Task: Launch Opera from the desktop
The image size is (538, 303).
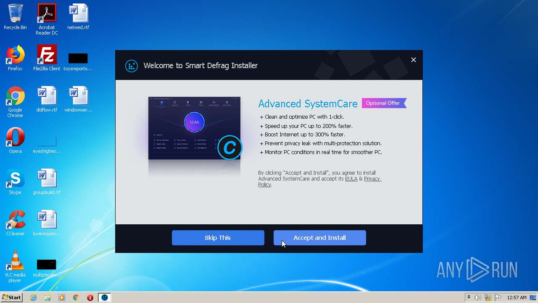Action: click(x=15, y=141)
